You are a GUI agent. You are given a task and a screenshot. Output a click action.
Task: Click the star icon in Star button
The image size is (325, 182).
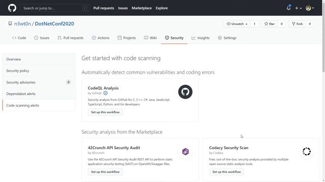click(x=266, y=24)
